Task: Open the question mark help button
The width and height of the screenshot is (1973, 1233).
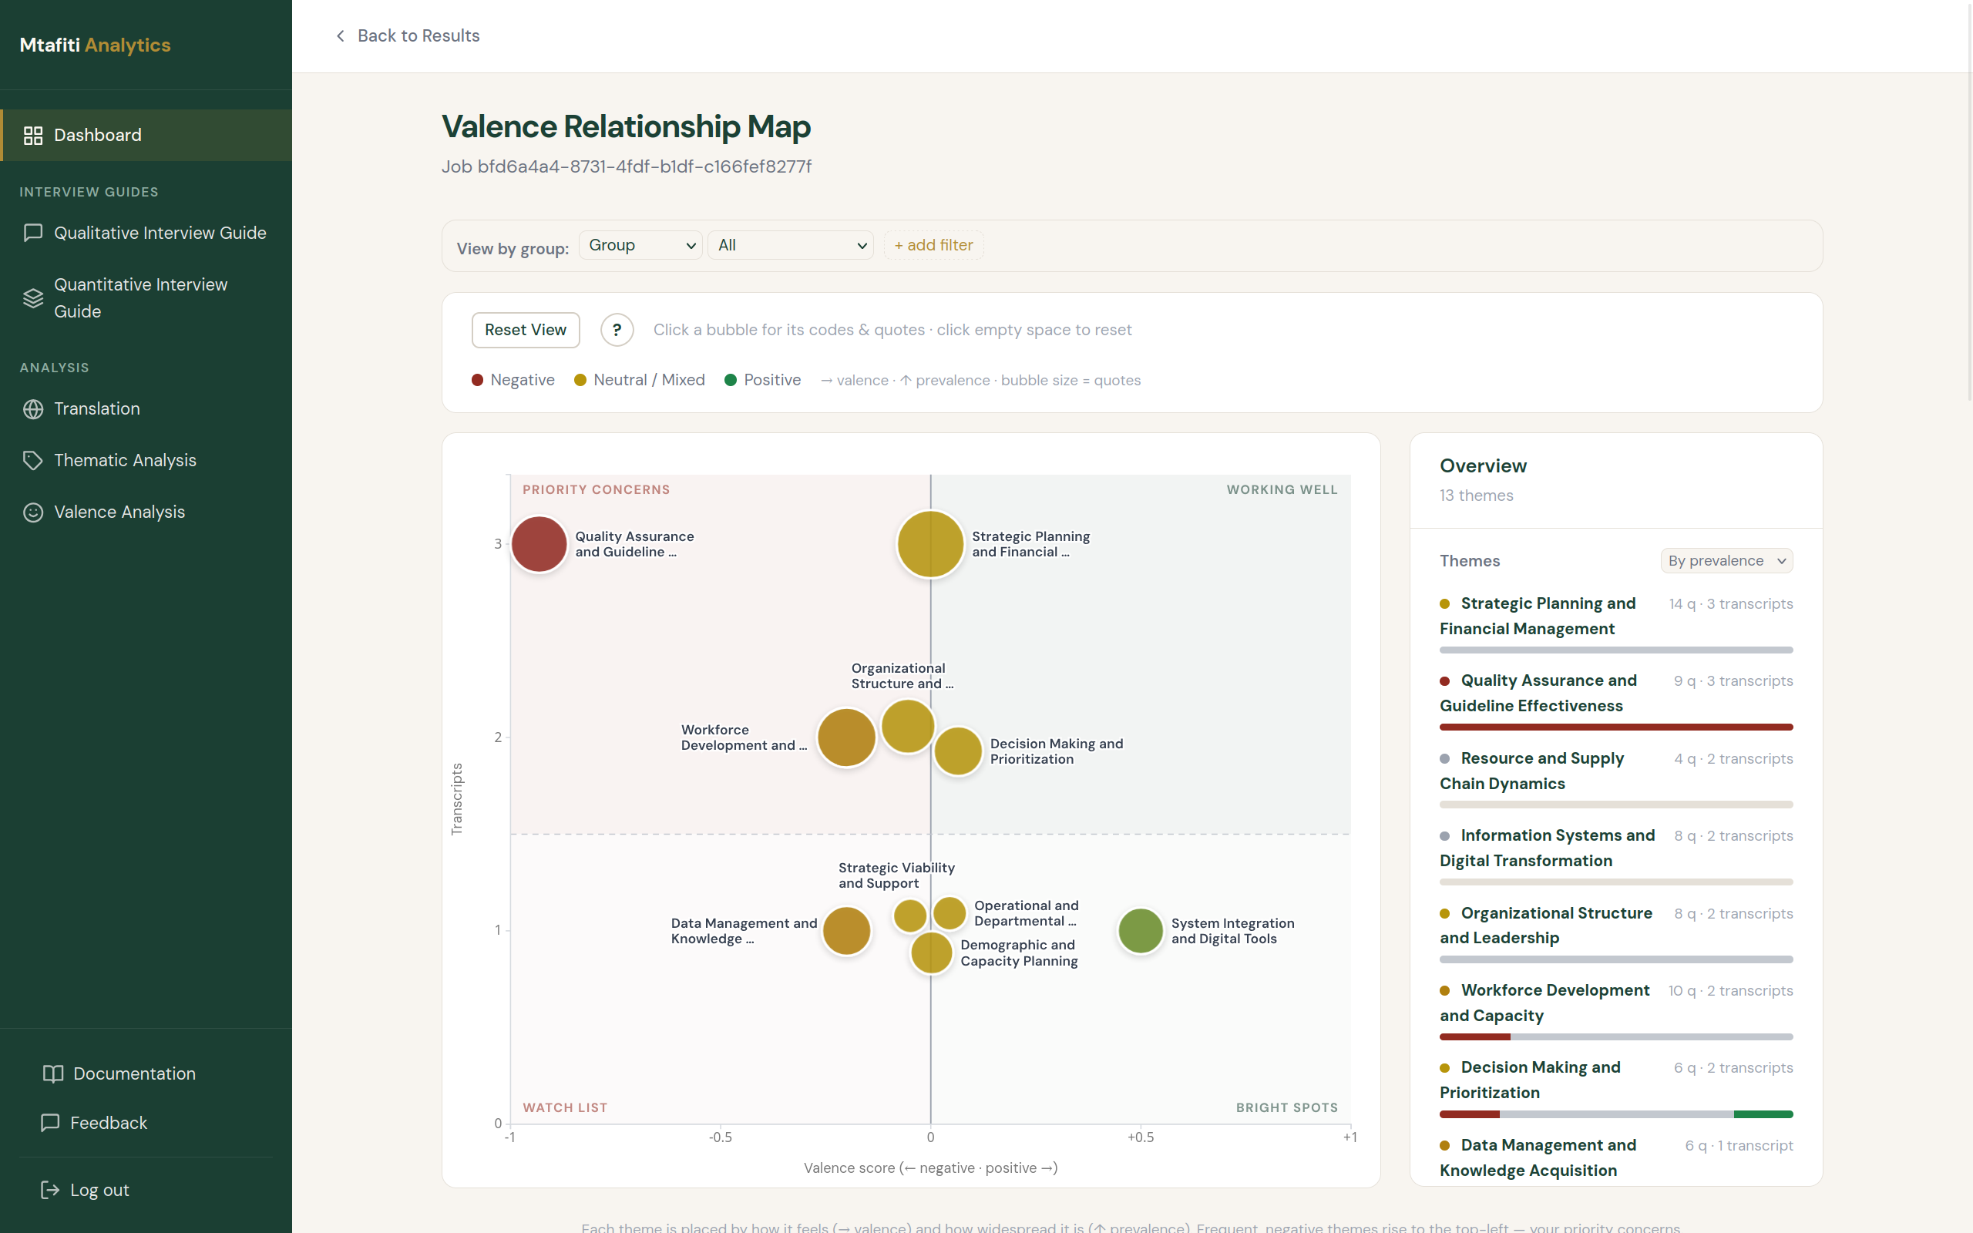Action: pyautogui.click(x=617, y=331)
